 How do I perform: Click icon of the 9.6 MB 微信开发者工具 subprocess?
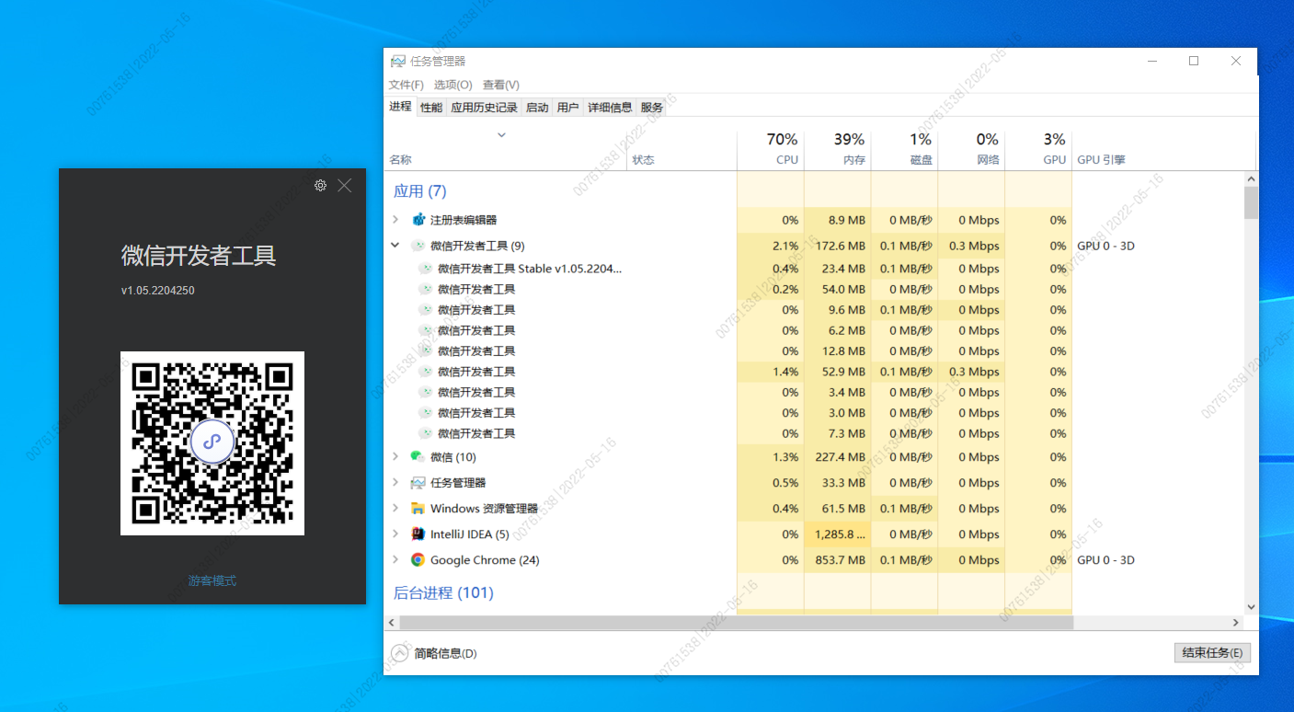click(x=426, y=310)
